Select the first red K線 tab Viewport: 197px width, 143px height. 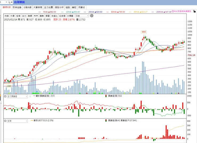(7, 7)
